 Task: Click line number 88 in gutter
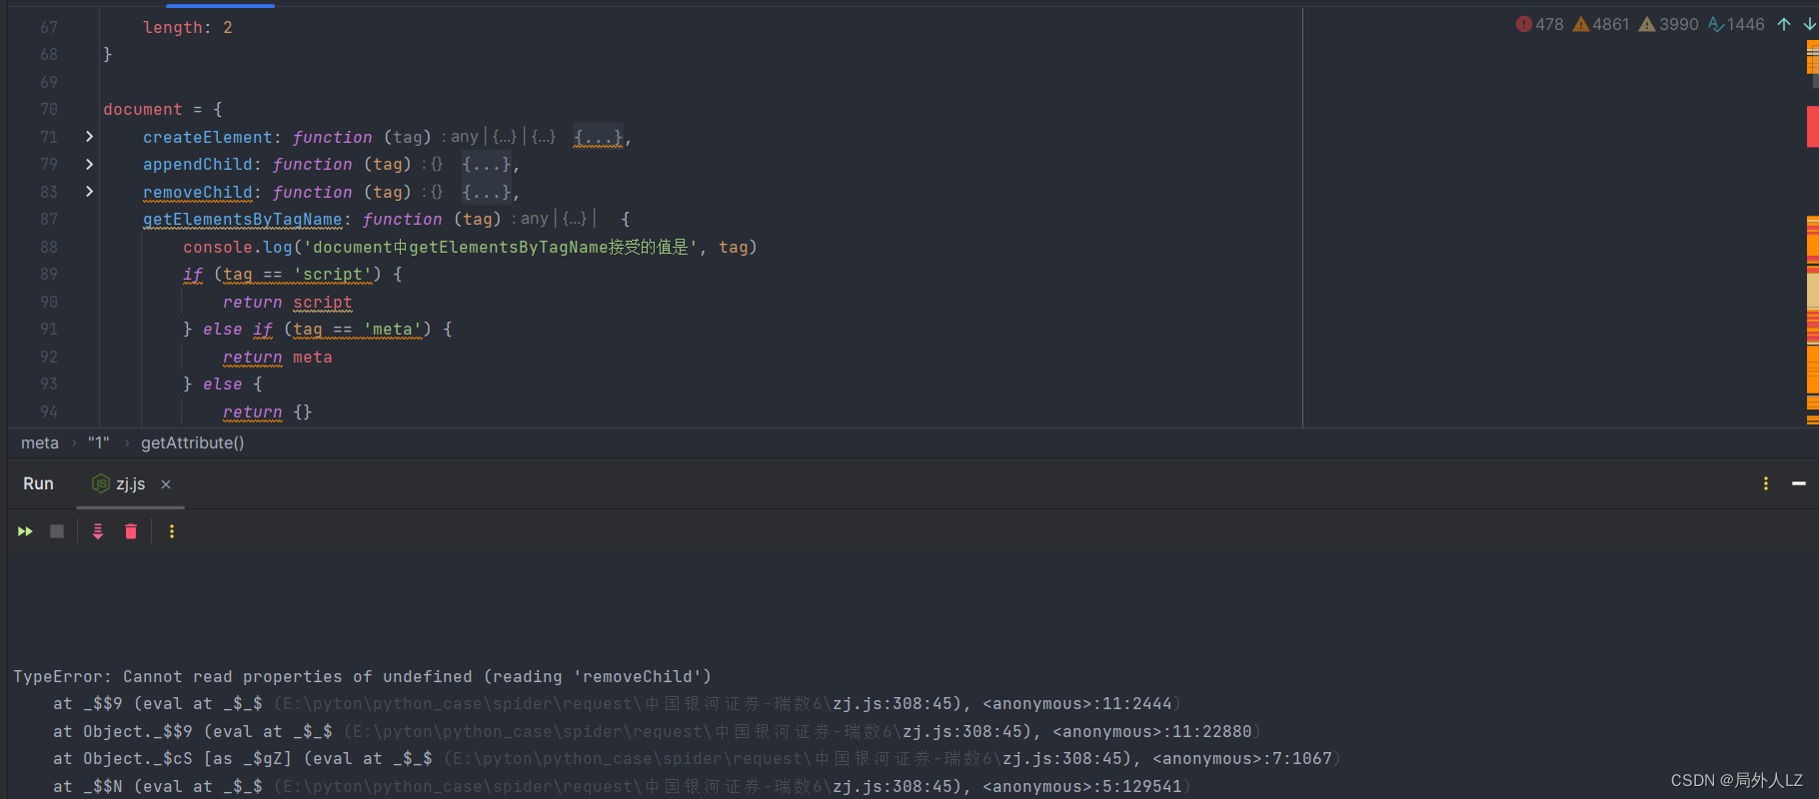point(49,247)
